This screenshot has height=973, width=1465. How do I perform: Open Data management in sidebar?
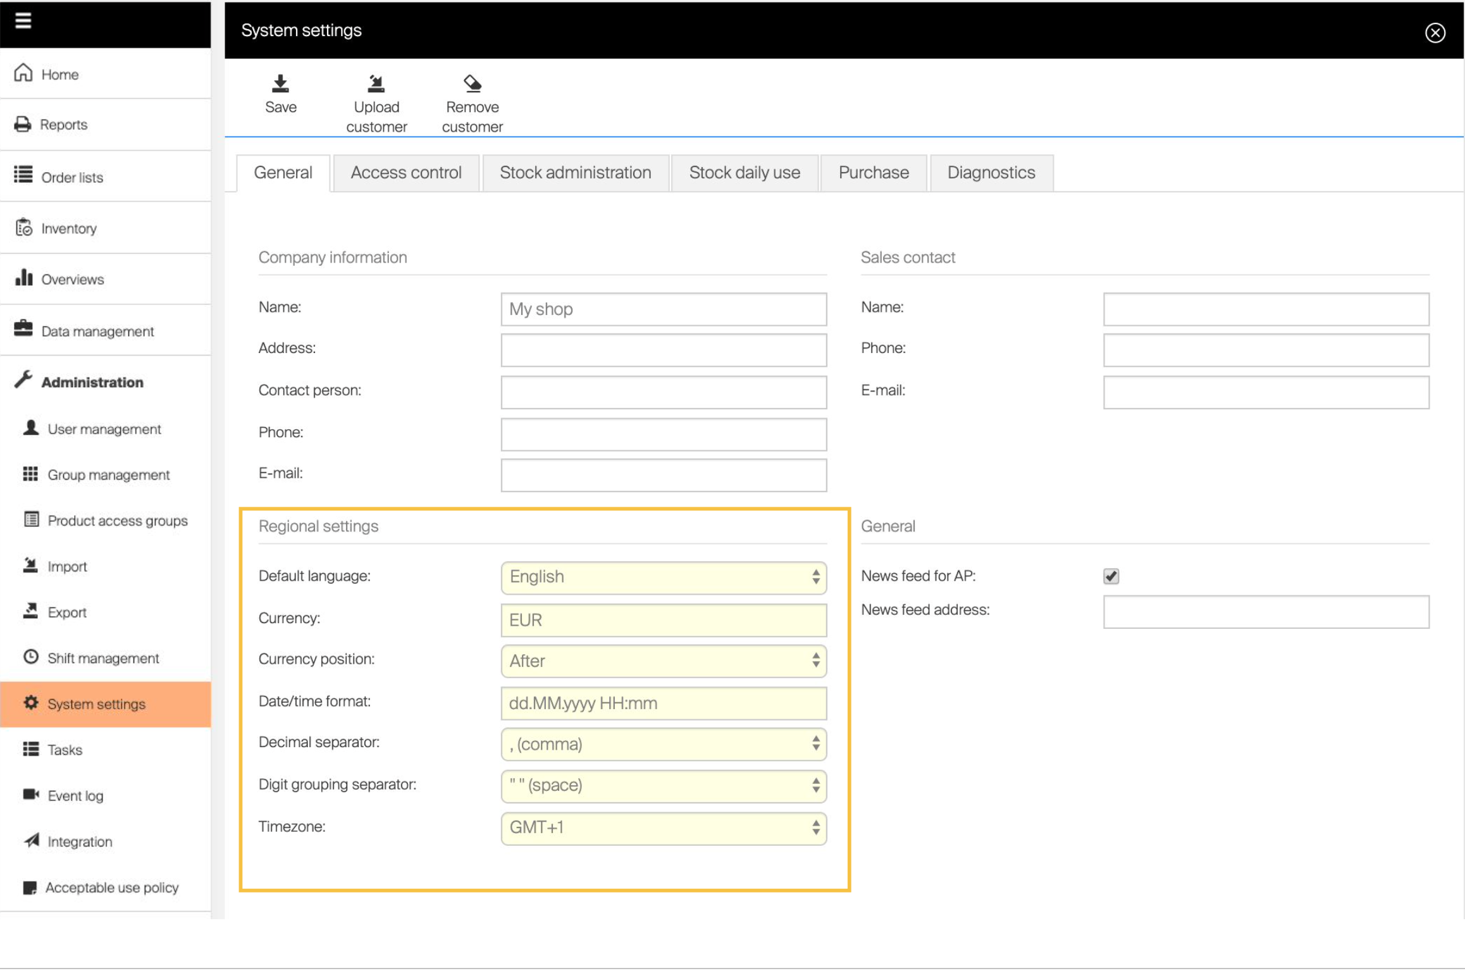[x=97, y=332]
